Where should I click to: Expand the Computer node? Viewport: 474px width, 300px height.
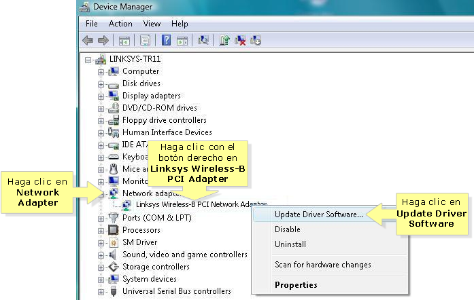101,72
